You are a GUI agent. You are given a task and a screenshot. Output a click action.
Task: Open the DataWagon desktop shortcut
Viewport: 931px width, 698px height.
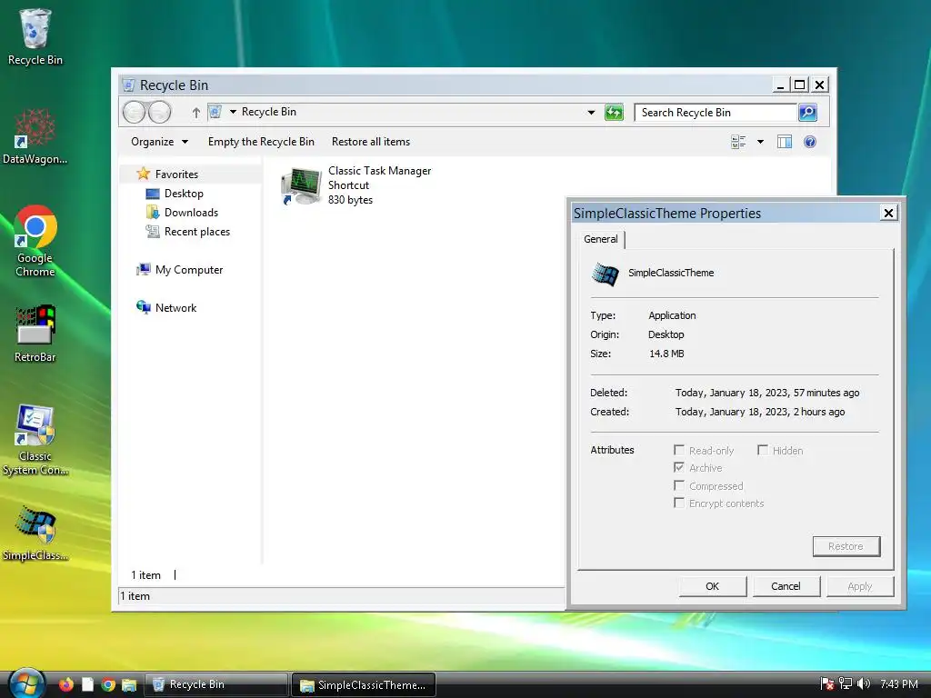click(35, 136)
